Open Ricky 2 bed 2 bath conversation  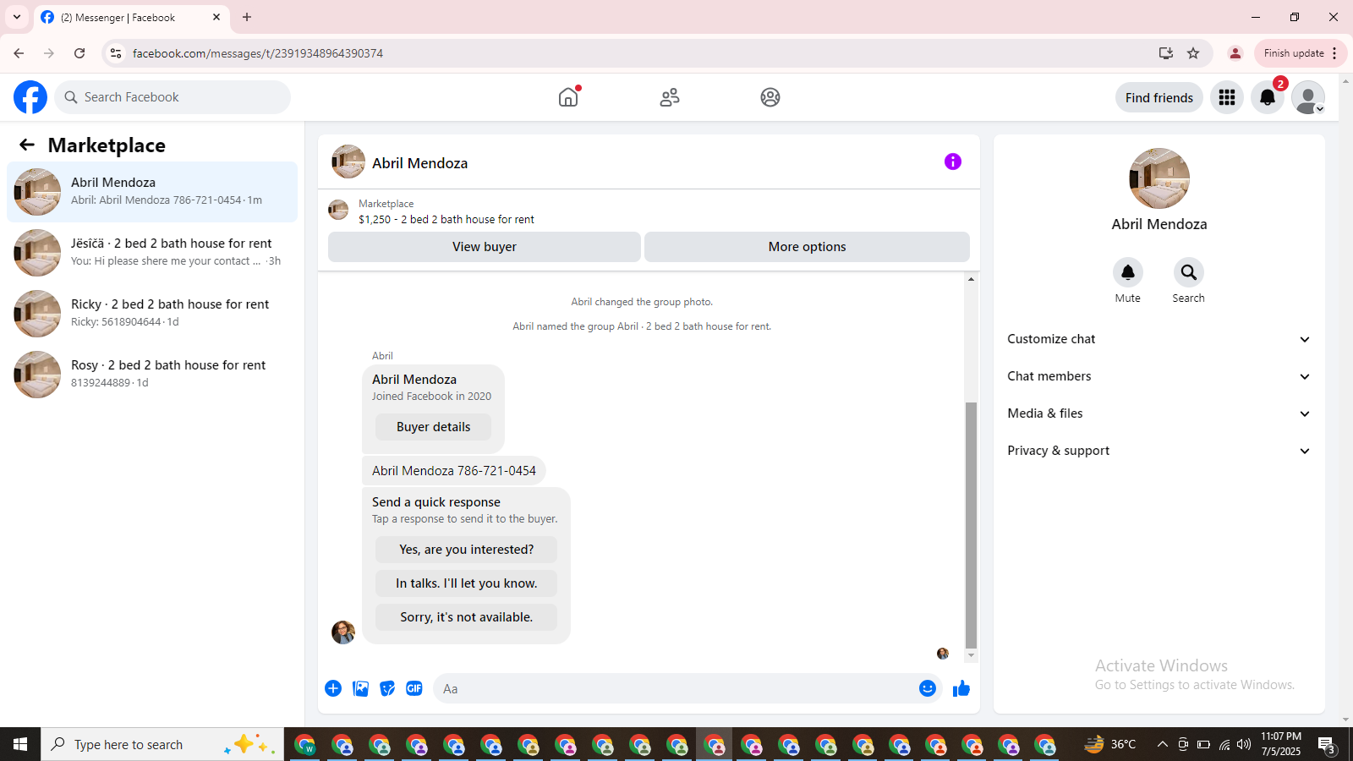click(x=152, y=314)
